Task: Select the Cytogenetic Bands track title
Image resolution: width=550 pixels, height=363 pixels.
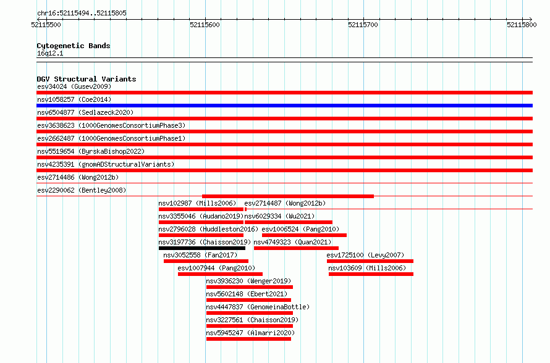Action: click(x=74, y=46)
